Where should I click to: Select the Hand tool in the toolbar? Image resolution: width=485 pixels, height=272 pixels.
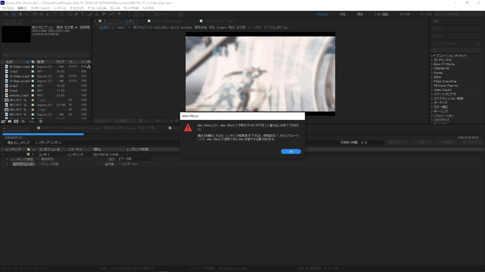[x=20, y=14]
